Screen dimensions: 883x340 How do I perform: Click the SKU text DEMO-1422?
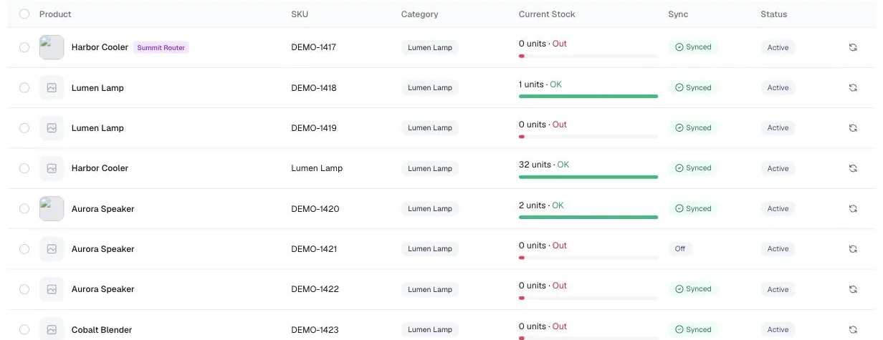[315, 289]
